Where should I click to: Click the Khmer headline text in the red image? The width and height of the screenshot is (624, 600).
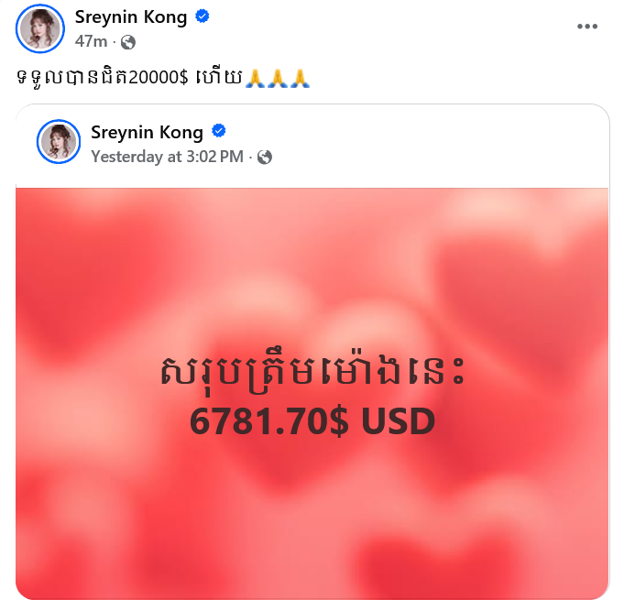tap(312, 372)
